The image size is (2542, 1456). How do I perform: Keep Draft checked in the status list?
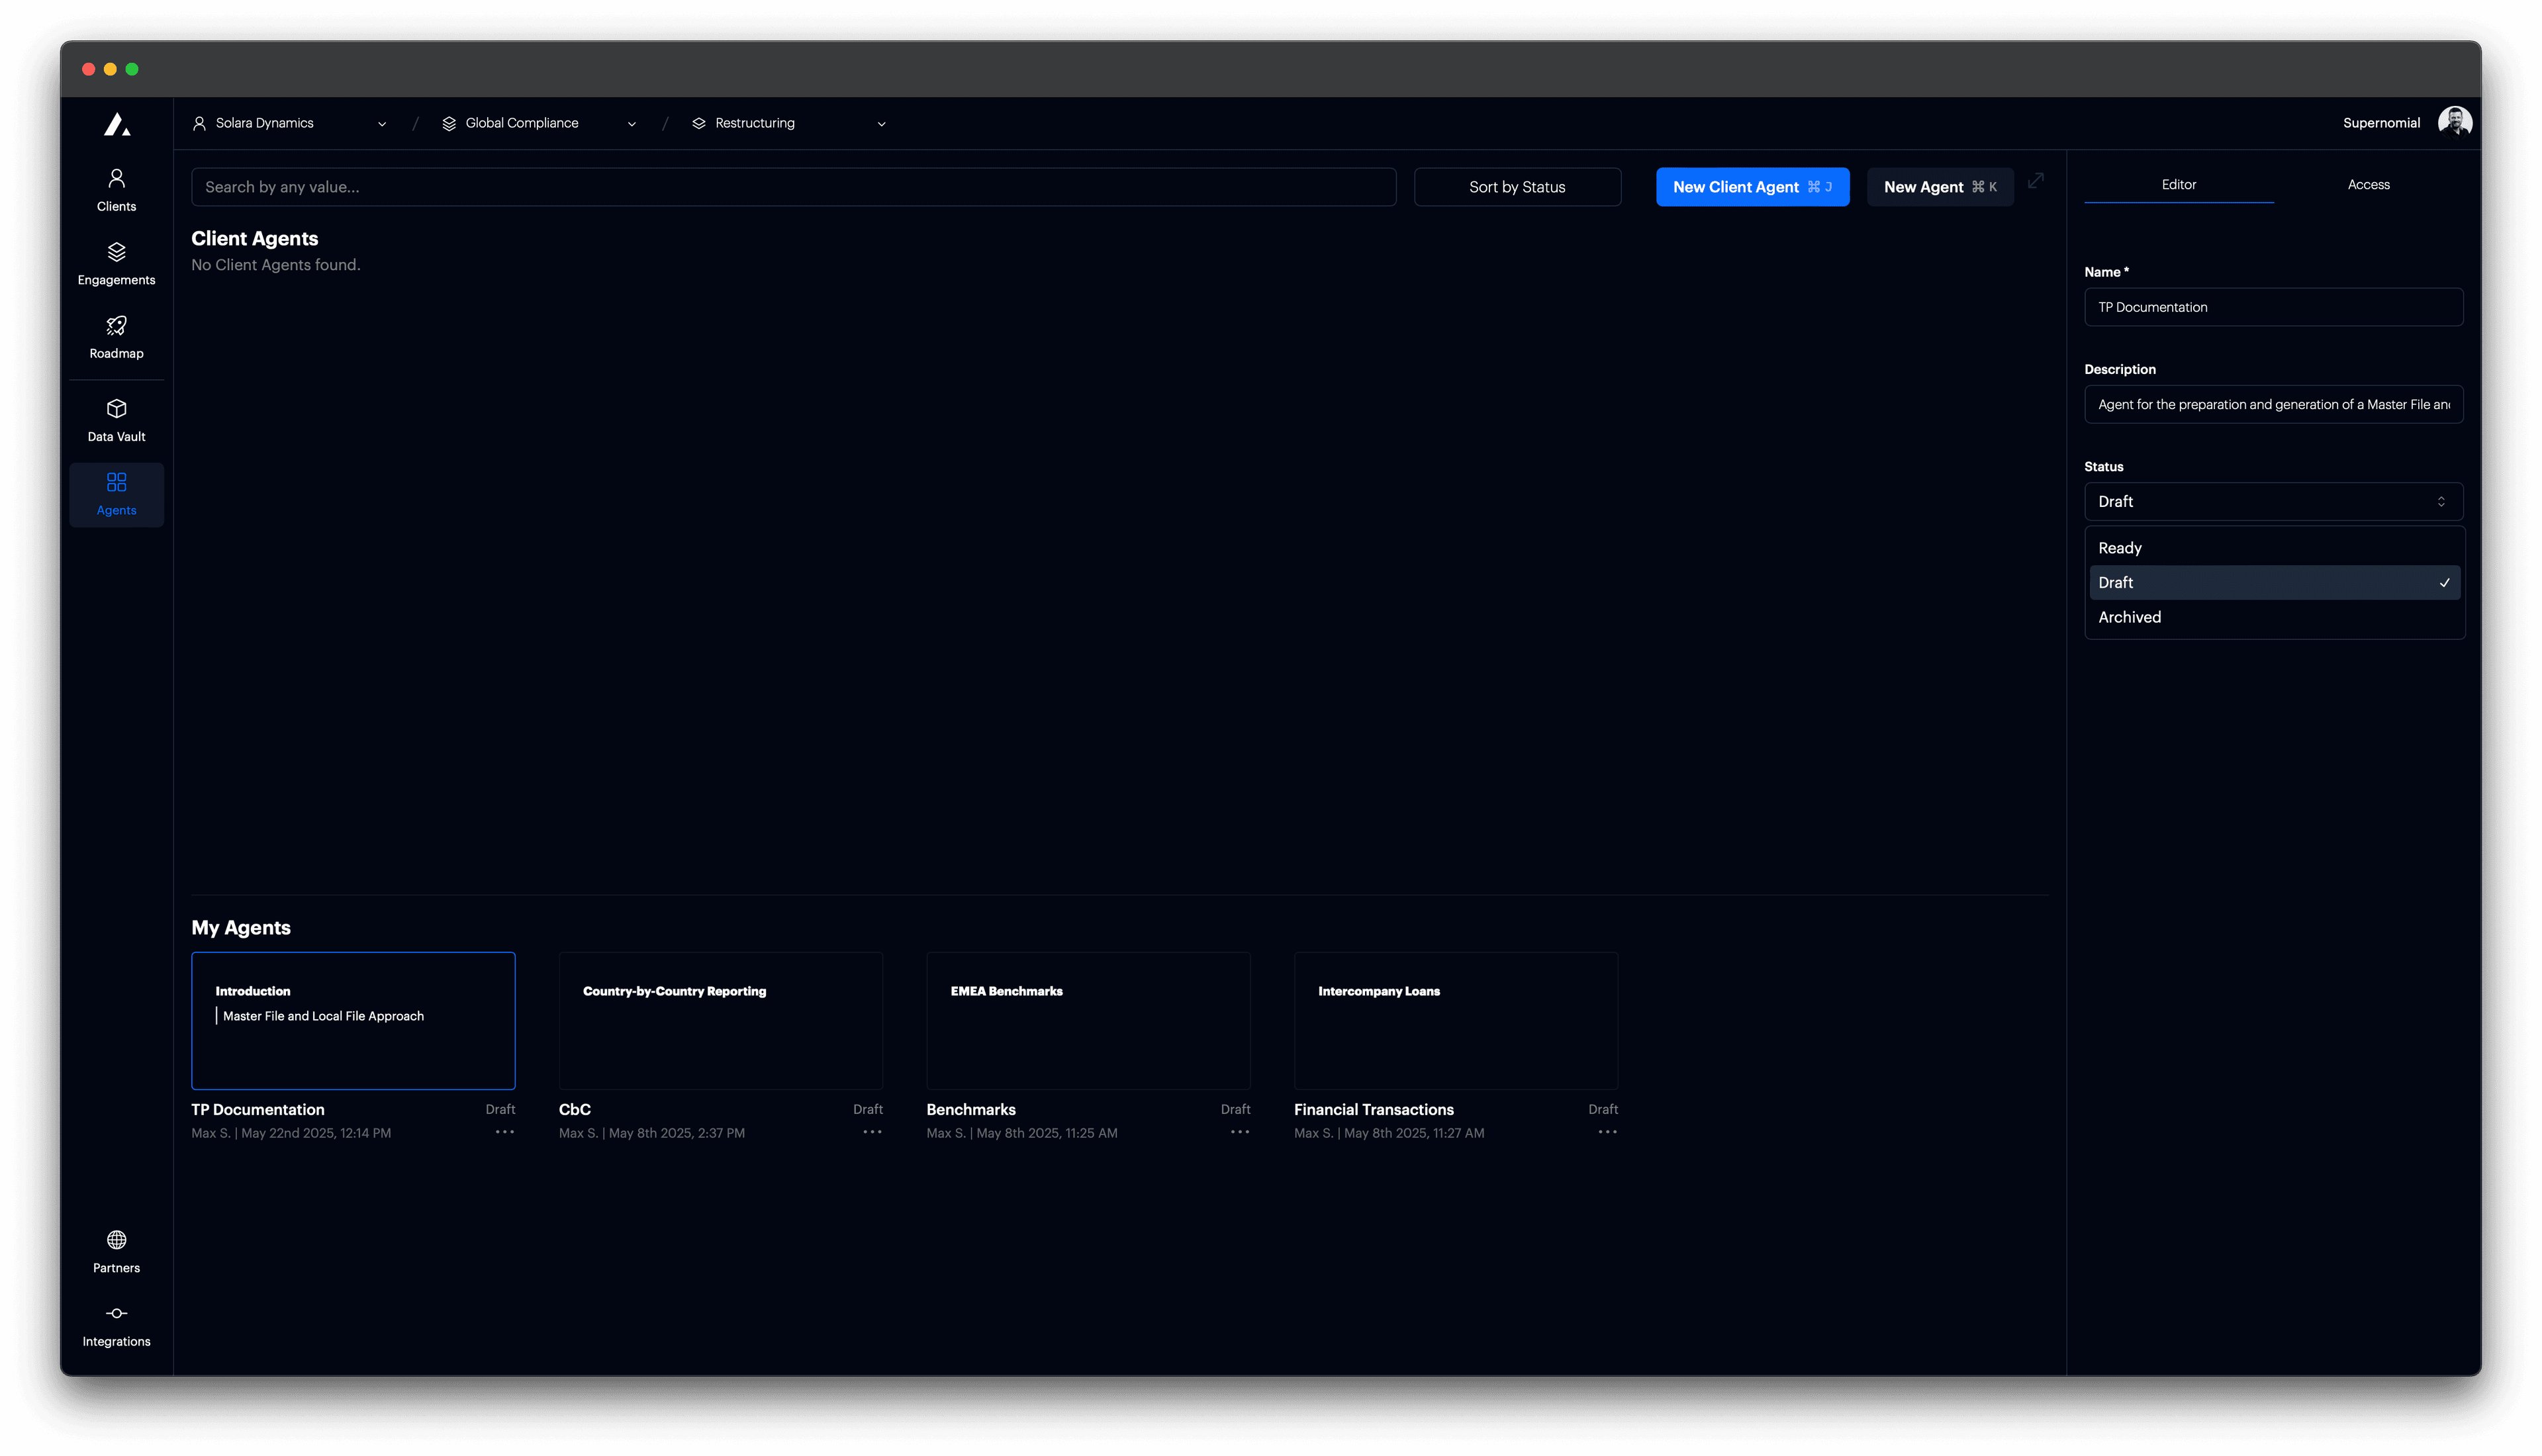coord(2274,582)
